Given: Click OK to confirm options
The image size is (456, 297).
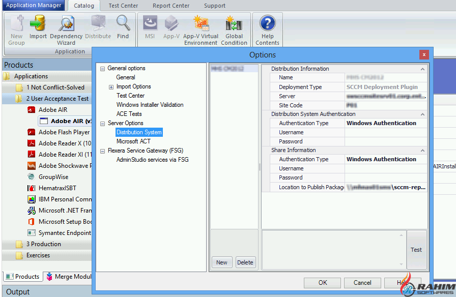Looking at the screenshot, I should tap(323, 283).
